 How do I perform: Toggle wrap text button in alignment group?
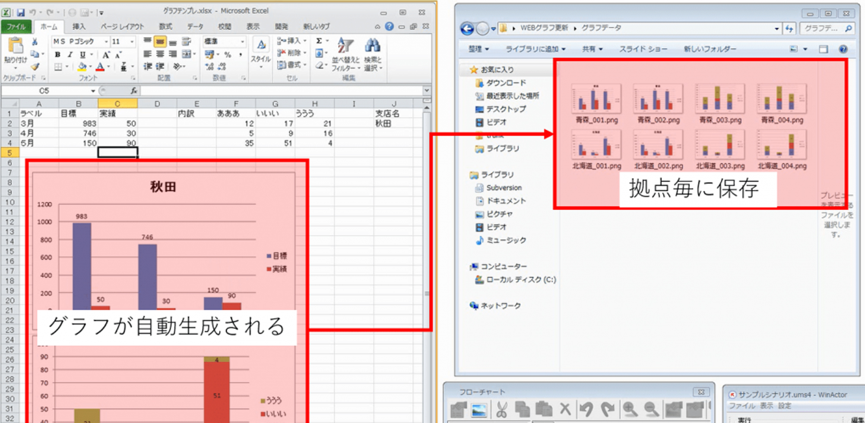tap(187, 42)
